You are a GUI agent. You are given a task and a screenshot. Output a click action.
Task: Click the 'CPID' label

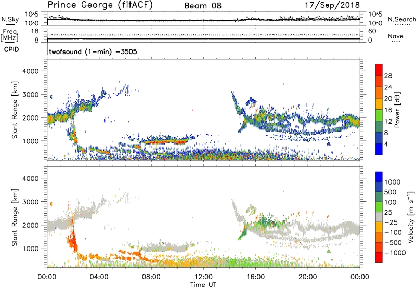(x=11, y=49)
